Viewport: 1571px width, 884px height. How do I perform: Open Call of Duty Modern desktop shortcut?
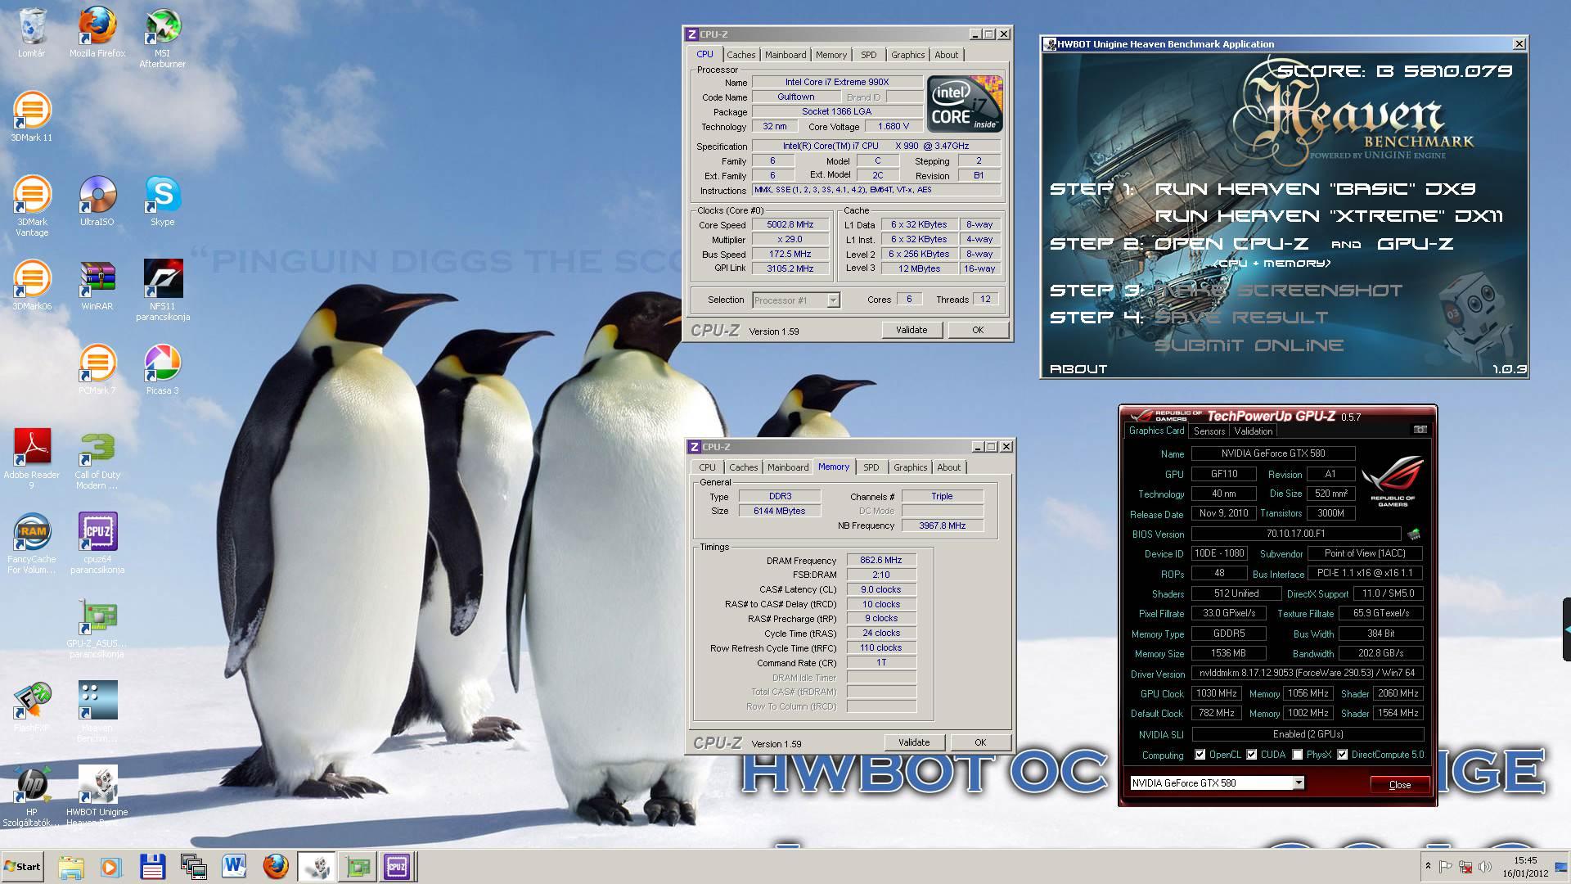click(x=97, y=459)
